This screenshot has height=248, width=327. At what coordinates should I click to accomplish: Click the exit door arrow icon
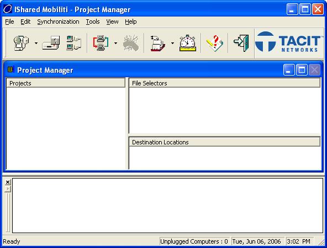[x=241, y=43]
